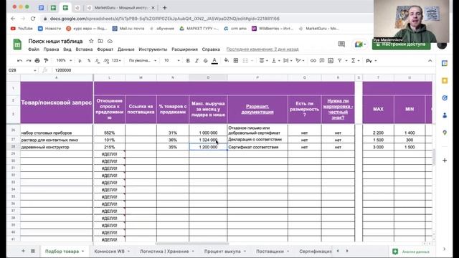Screen dimensions: 459x258
Task: Open the all sheets list
Action: [x=33, y=251]
